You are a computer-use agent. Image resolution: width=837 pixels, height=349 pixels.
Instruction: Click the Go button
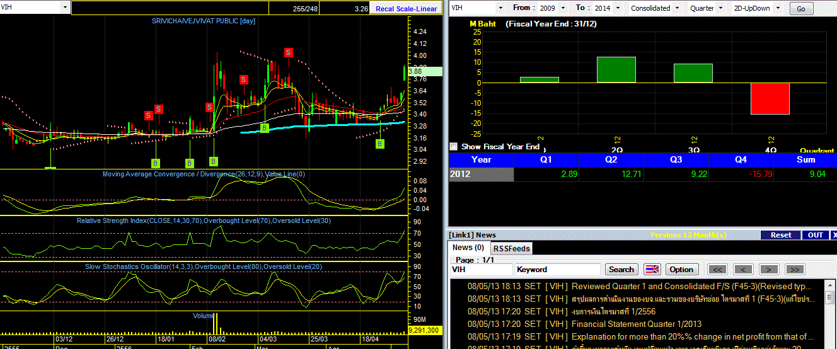(801, 9)
